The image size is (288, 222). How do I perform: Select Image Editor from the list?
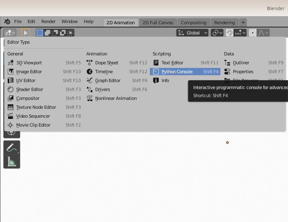pyautogui.click(x=44, y=72)
